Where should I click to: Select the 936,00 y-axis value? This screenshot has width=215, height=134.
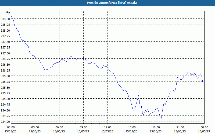5,76
